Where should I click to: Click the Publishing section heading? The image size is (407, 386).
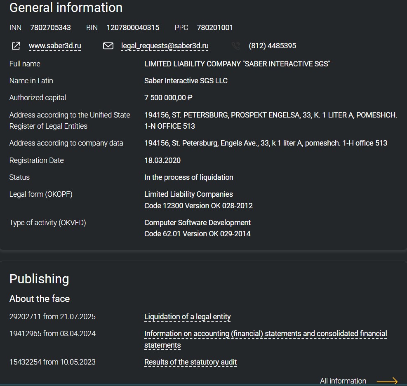pyautogui.click(x=39, y=279)
